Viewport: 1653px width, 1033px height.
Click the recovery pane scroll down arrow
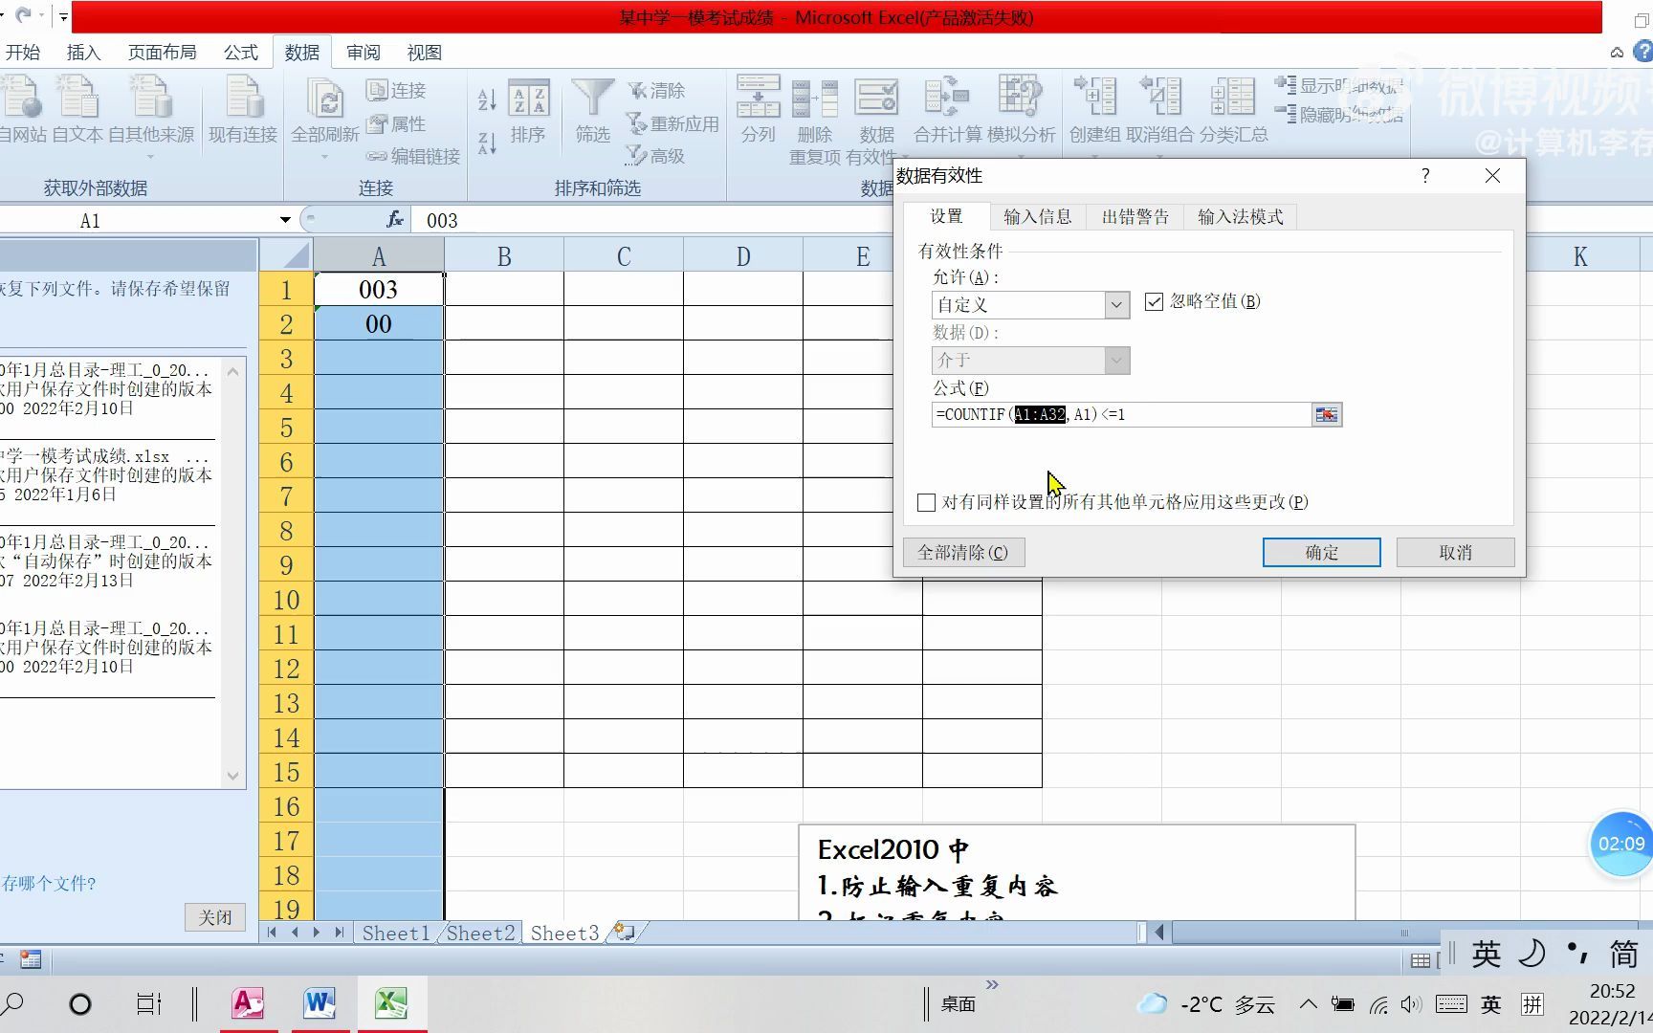click(232, 776)
